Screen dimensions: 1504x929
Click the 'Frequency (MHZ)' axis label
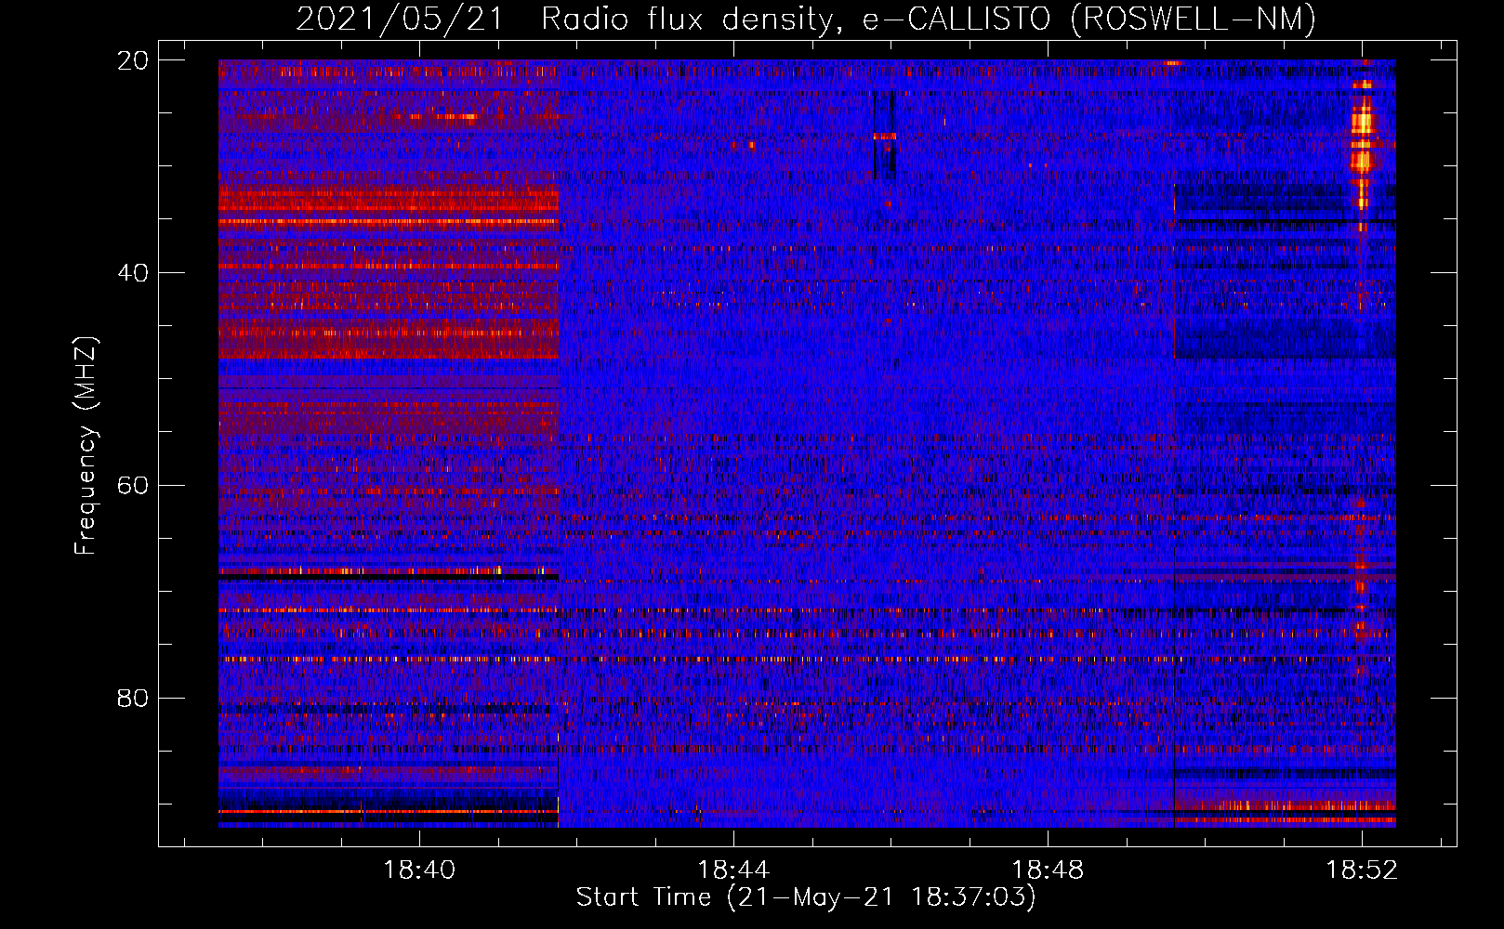86,446
